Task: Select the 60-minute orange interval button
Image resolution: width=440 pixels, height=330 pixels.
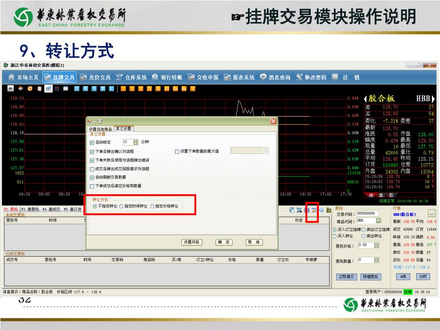Action: point(167,89)
